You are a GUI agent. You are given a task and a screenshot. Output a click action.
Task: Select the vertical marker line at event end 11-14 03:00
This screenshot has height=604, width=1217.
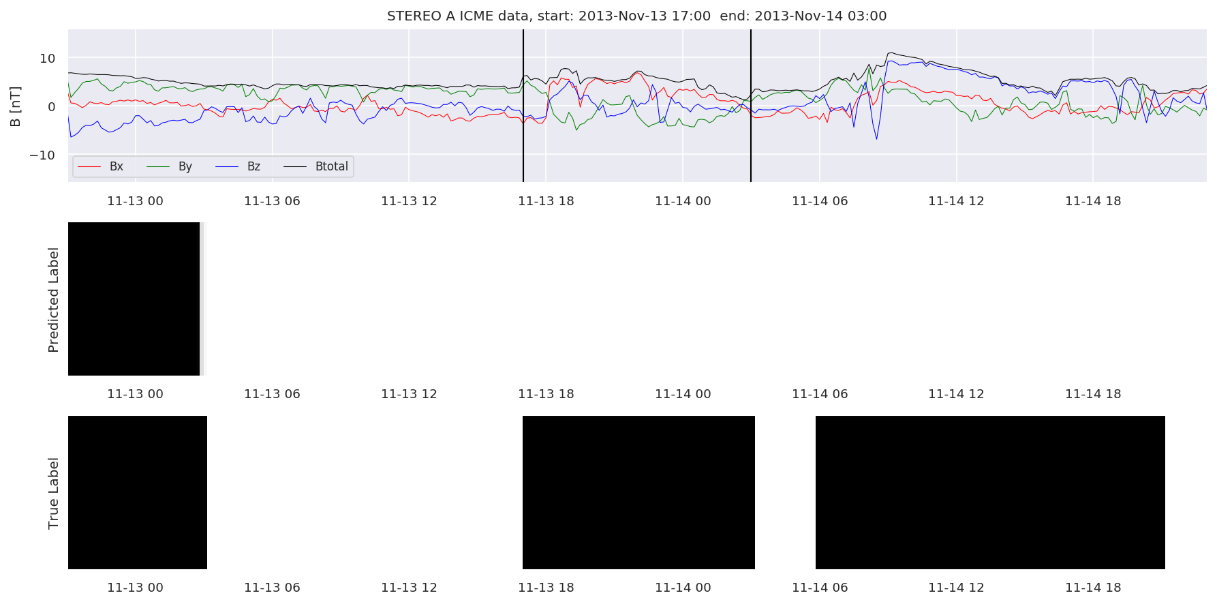click(751, 106)
